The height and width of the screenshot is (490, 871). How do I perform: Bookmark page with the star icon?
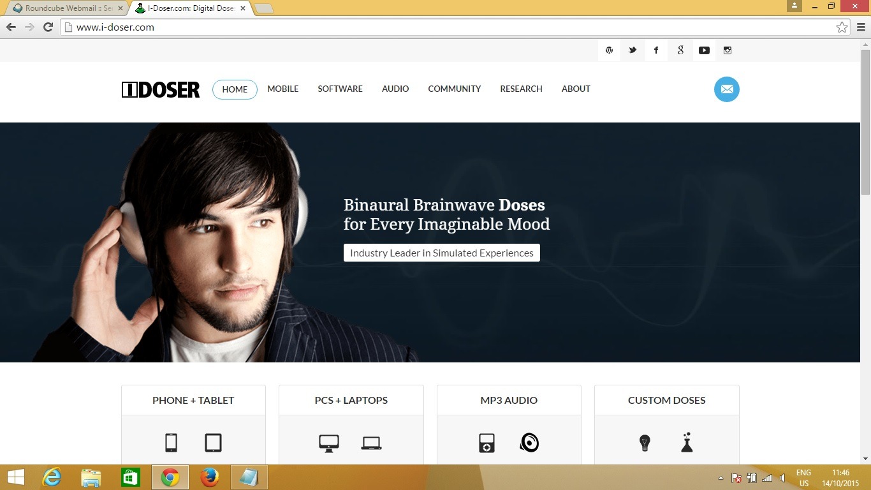click(x=842, y=27)
